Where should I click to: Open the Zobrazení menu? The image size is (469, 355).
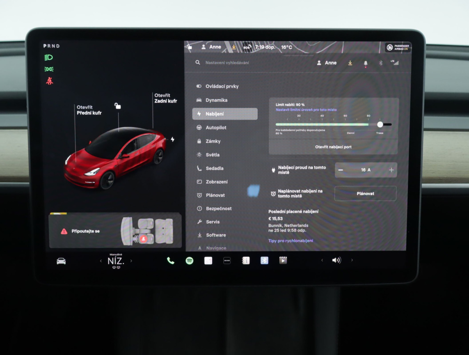pos(225,182)
